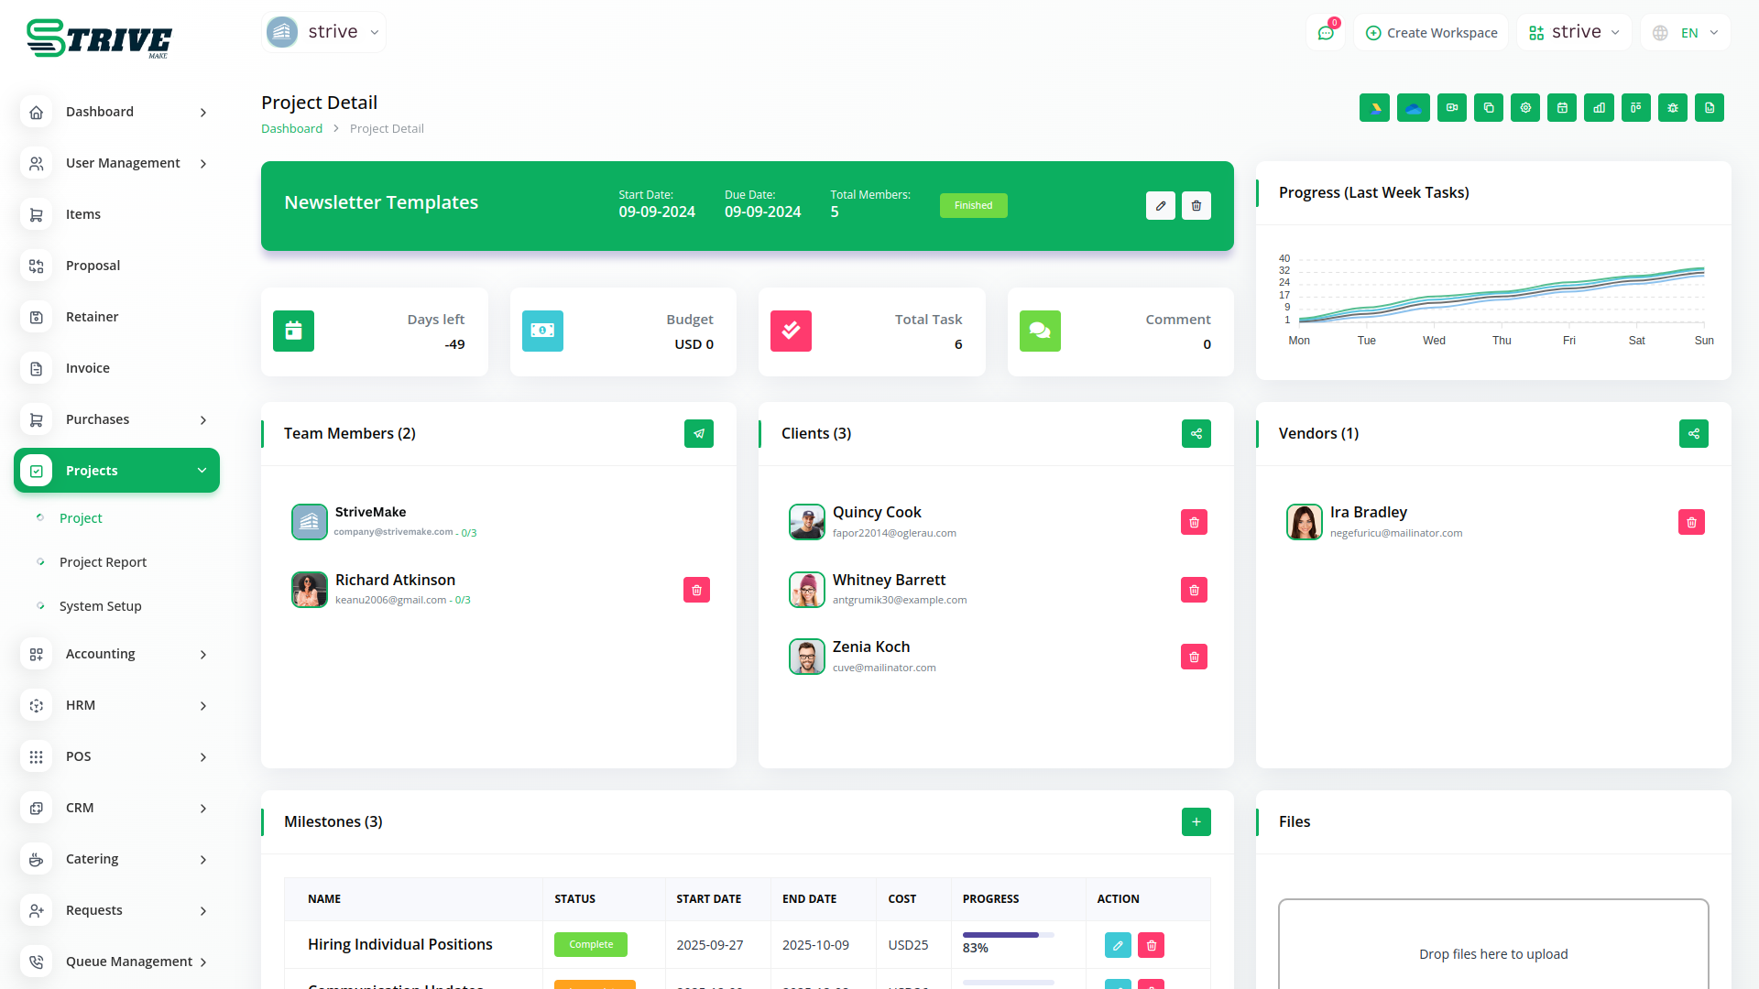Add a new milestone
Image resolution: width=1759 pixels, height=989 pixels.
(1196, 822)
